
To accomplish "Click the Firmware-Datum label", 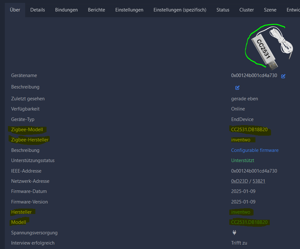I will pyautogui.click(x=29, y=191).
